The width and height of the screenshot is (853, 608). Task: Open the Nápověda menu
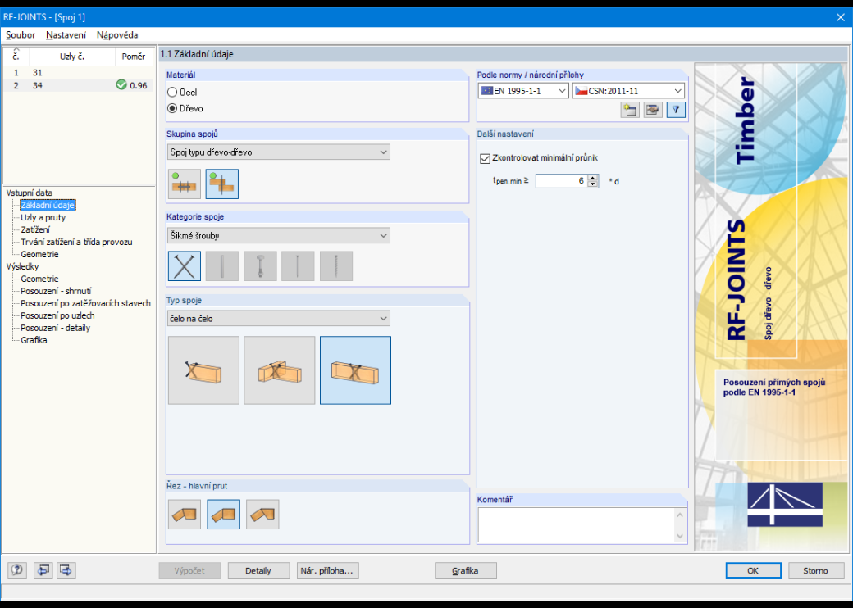pyautogui.click(x=117, y=34)
